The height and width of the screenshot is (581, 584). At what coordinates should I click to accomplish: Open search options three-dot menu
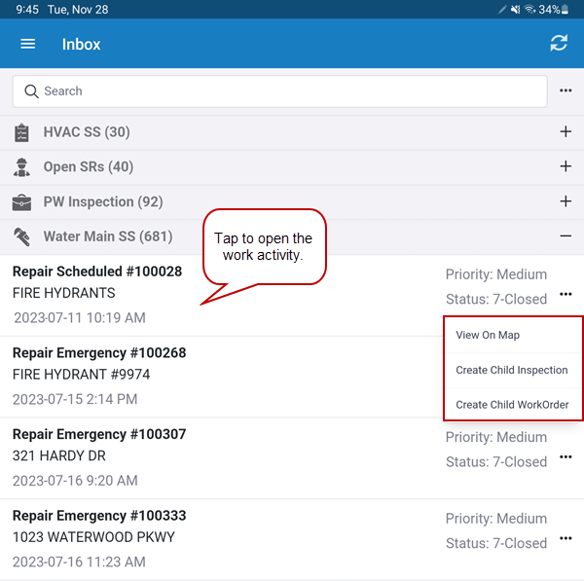[x=566, y=91]
